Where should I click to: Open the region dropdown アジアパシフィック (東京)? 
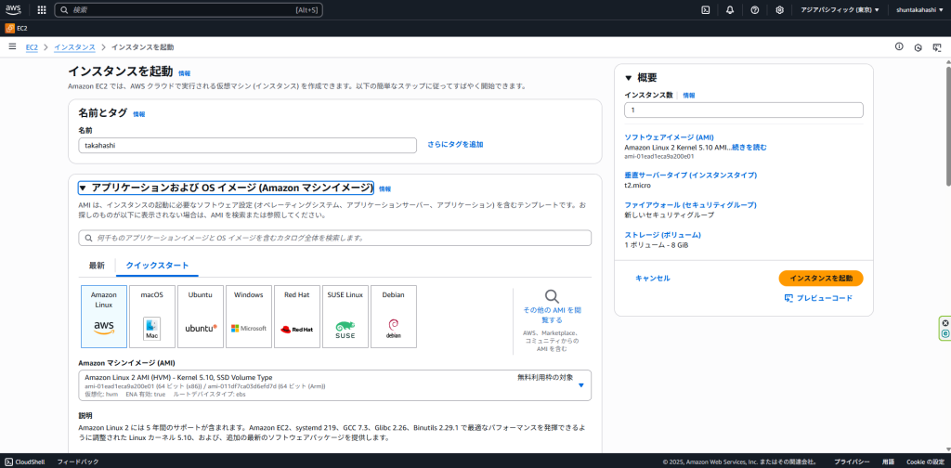840,9
